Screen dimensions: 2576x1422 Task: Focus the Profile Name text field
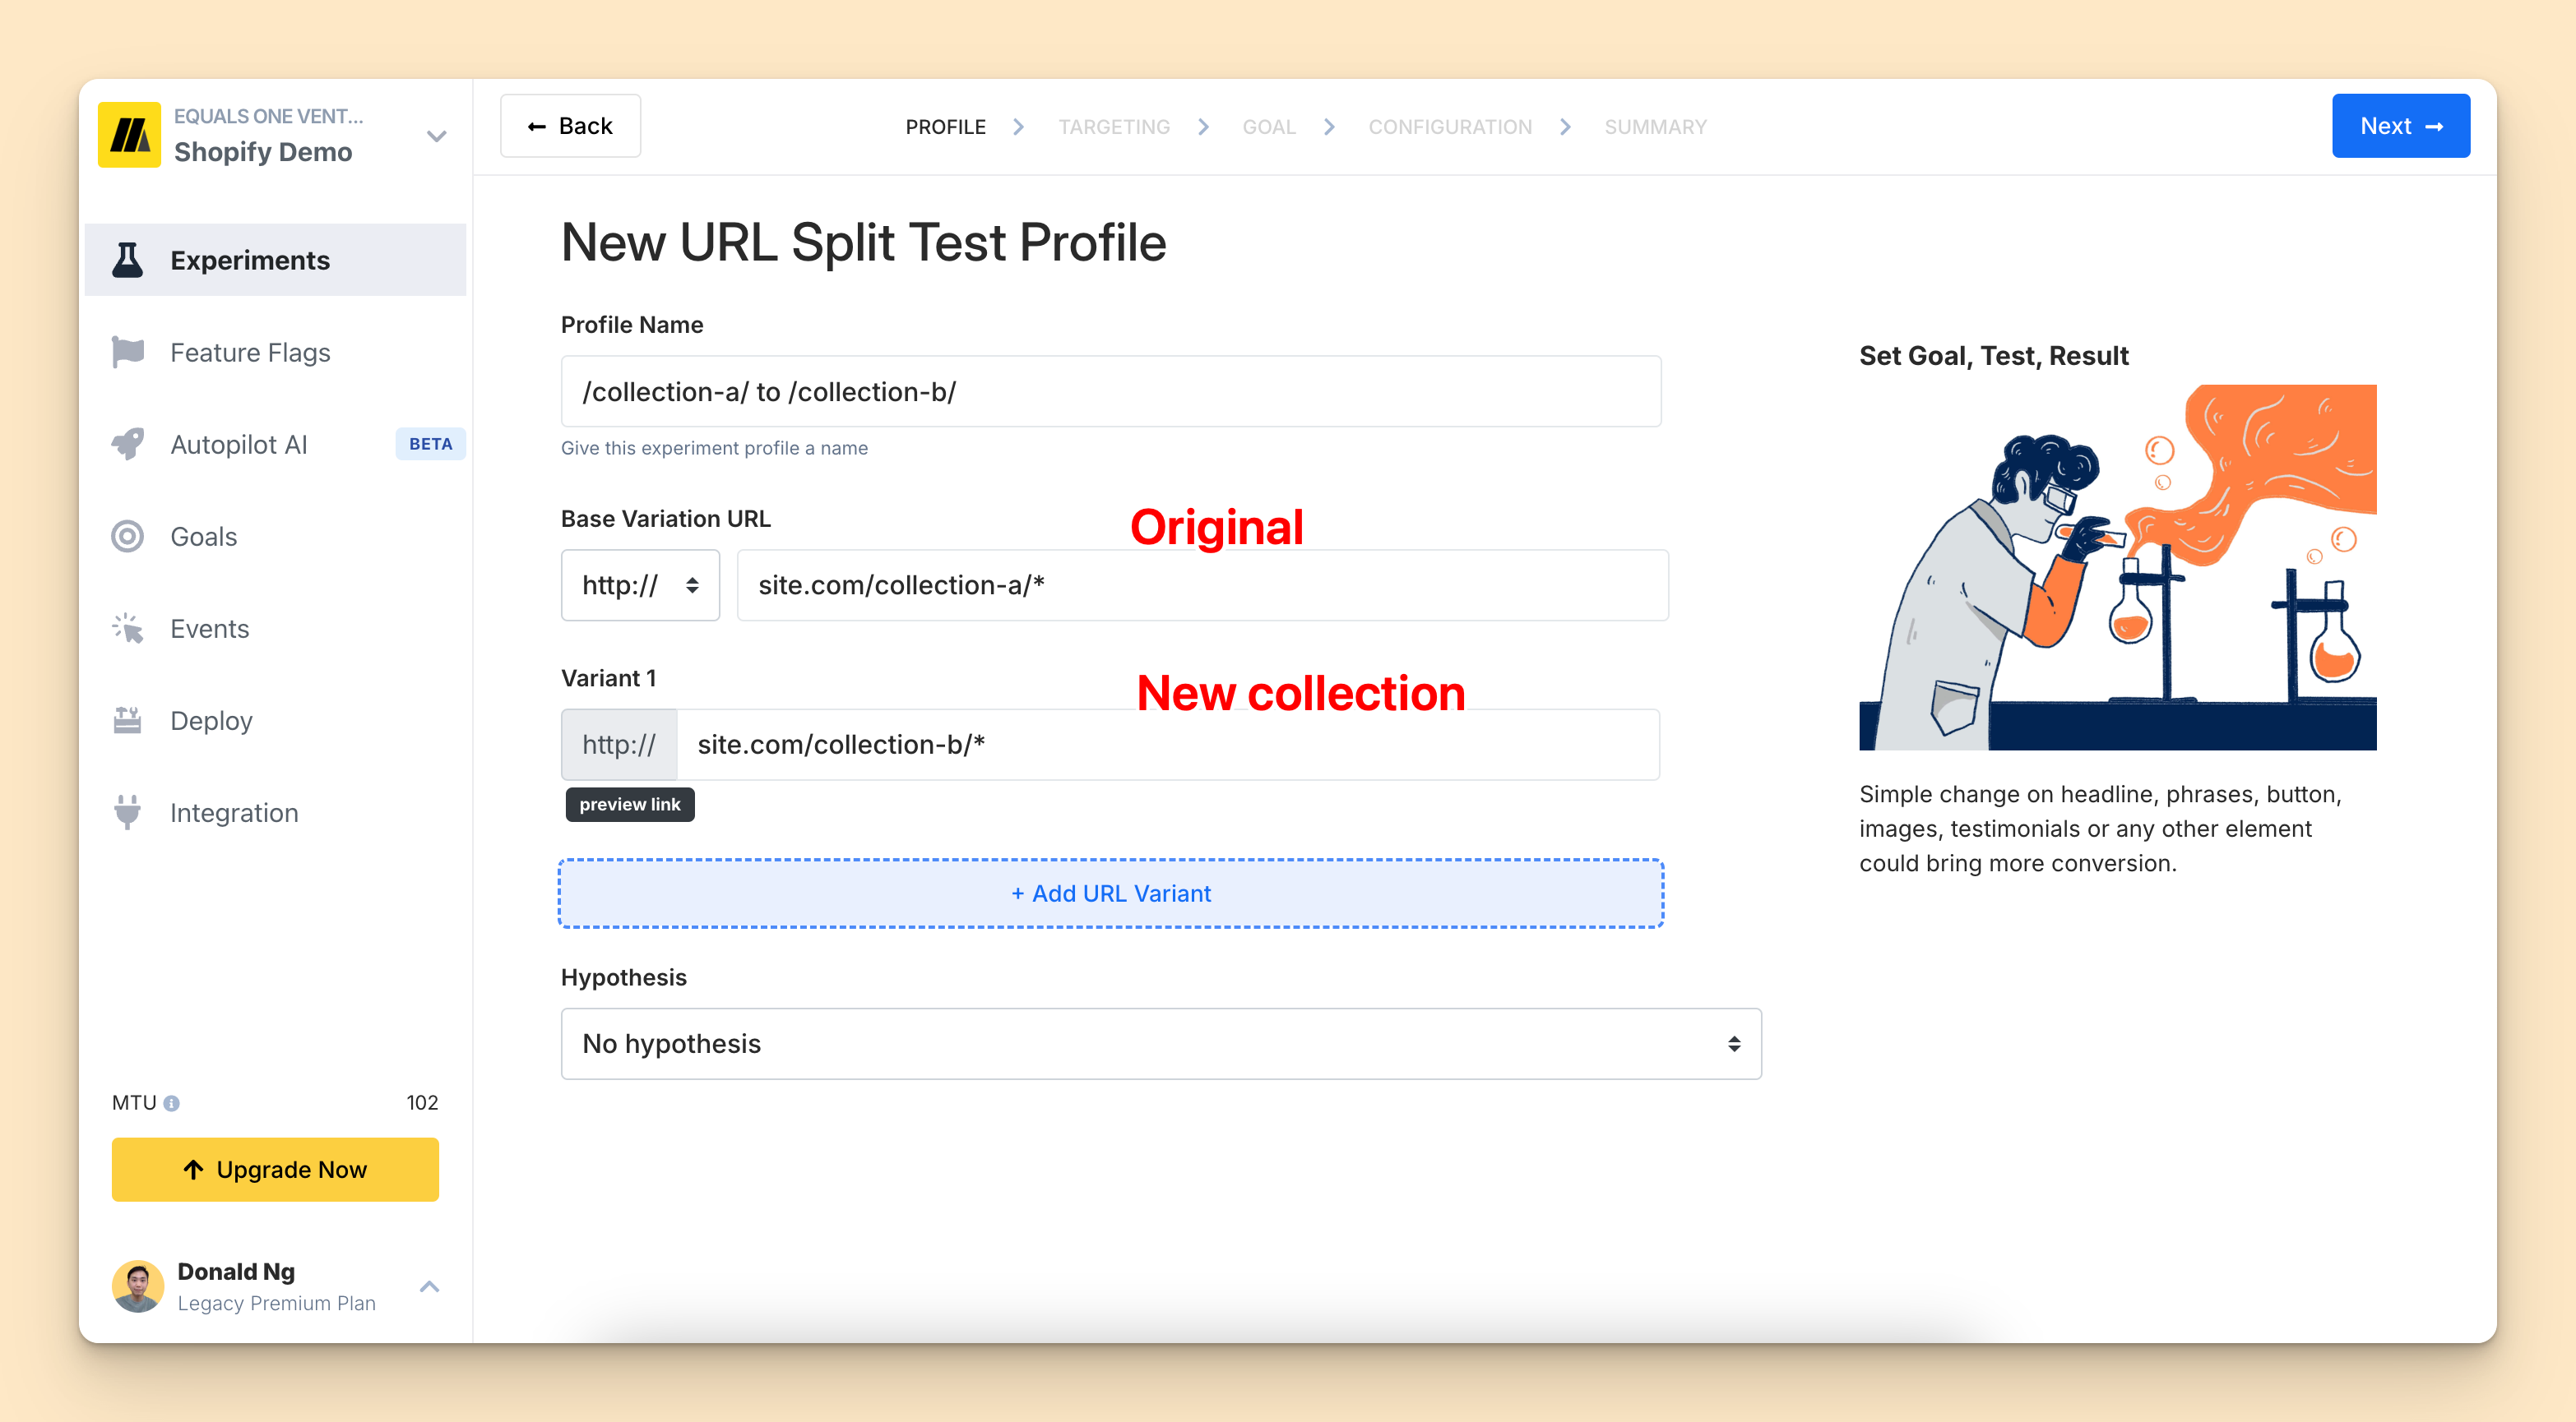pos(1110,392)
